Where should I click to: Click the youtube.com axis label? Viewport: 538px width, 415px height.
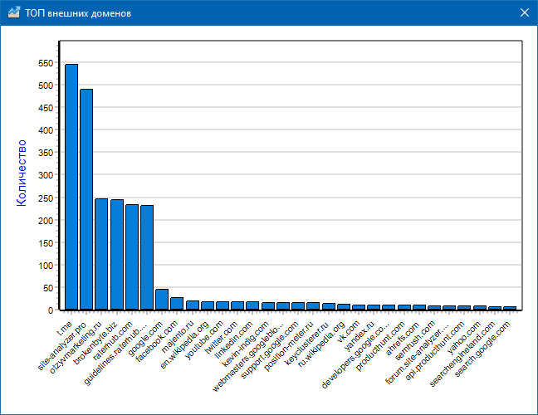(x=204, y=340)
